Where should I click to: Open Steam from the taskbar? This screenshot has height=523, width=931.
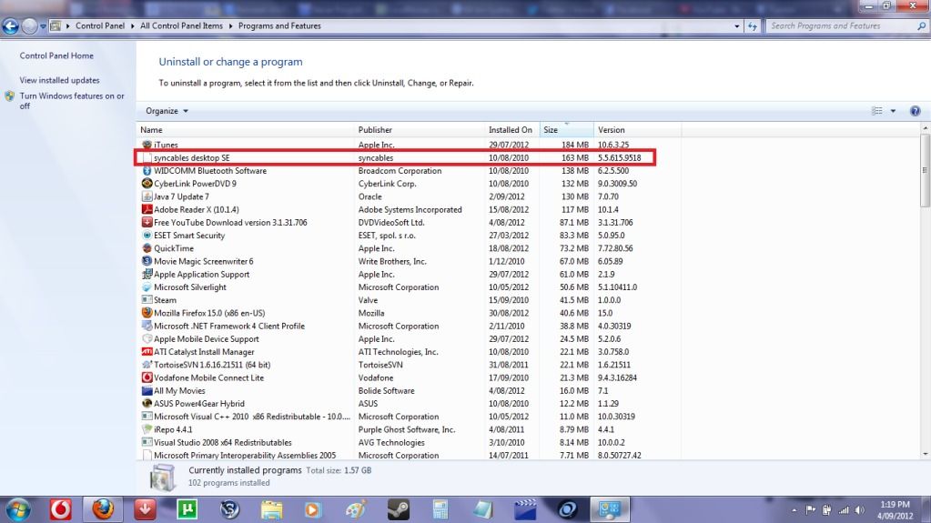click(x=399, y=509)
